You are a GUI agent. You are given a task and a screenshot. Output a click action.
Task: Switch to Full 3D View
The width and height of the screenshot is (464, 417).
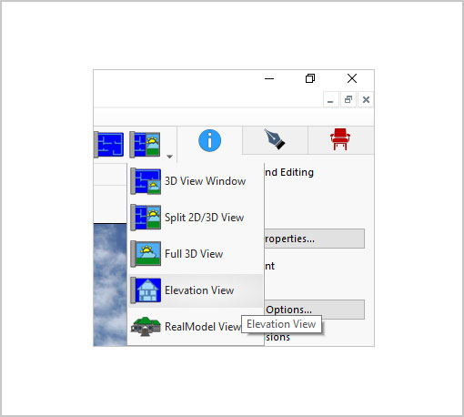(196, 254)
